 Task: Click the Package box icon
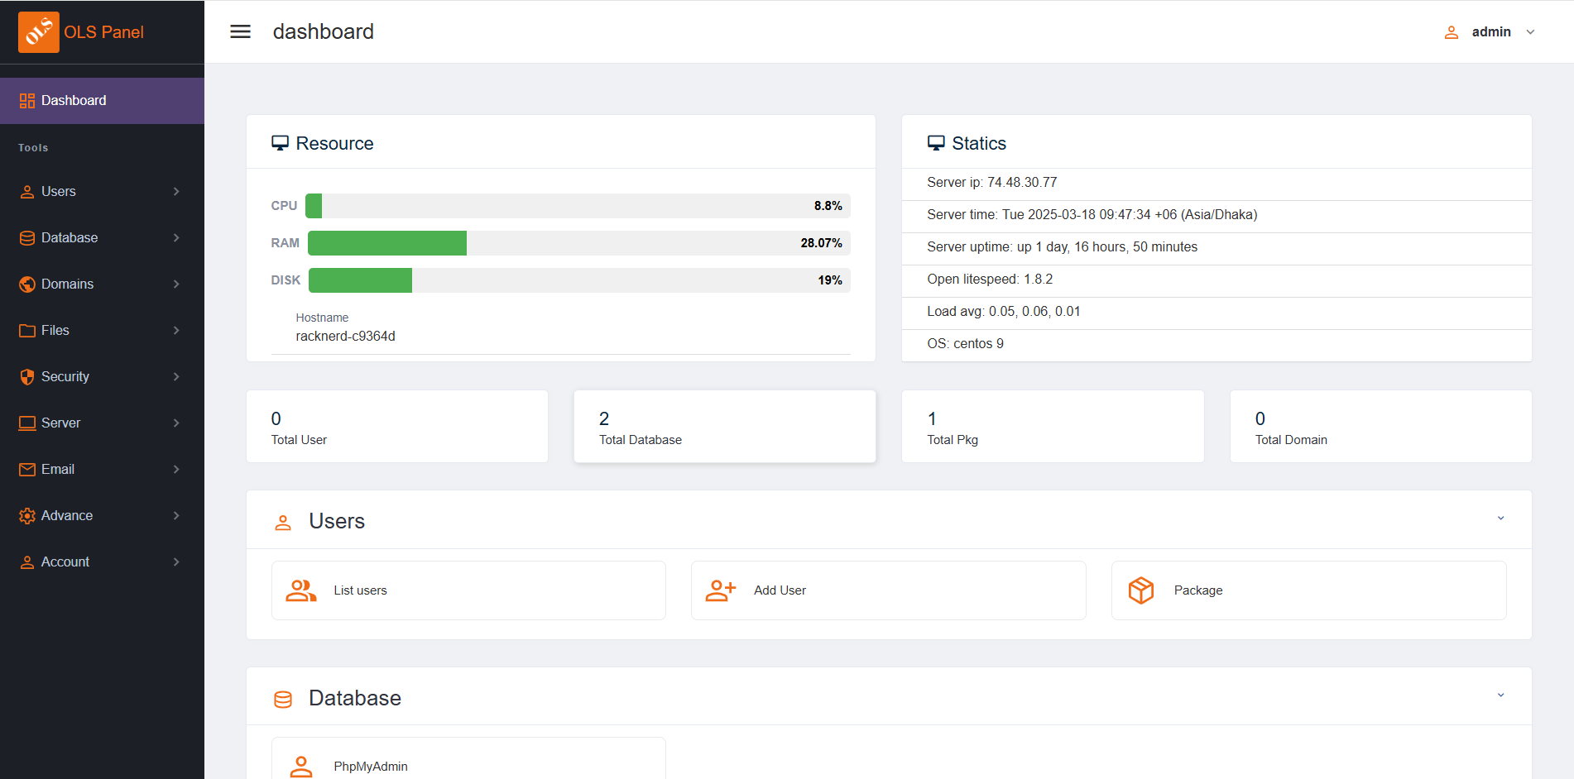click(1140, 590)
